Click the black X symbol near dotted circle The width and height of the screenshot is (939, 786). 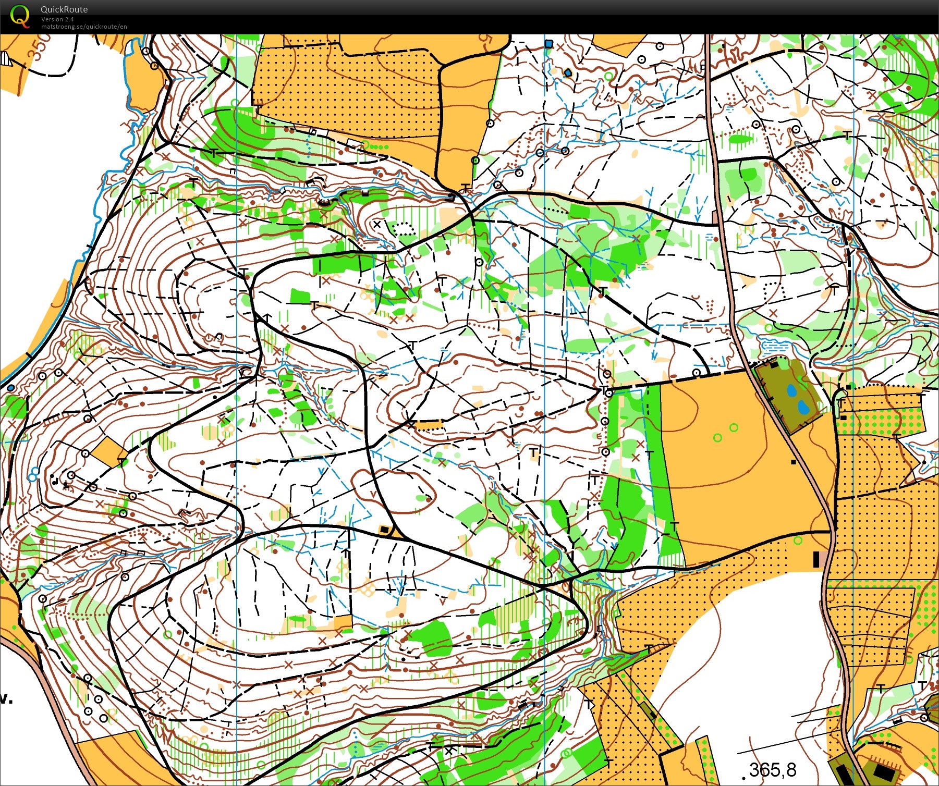pyautogui.click(x=377, y=224)
